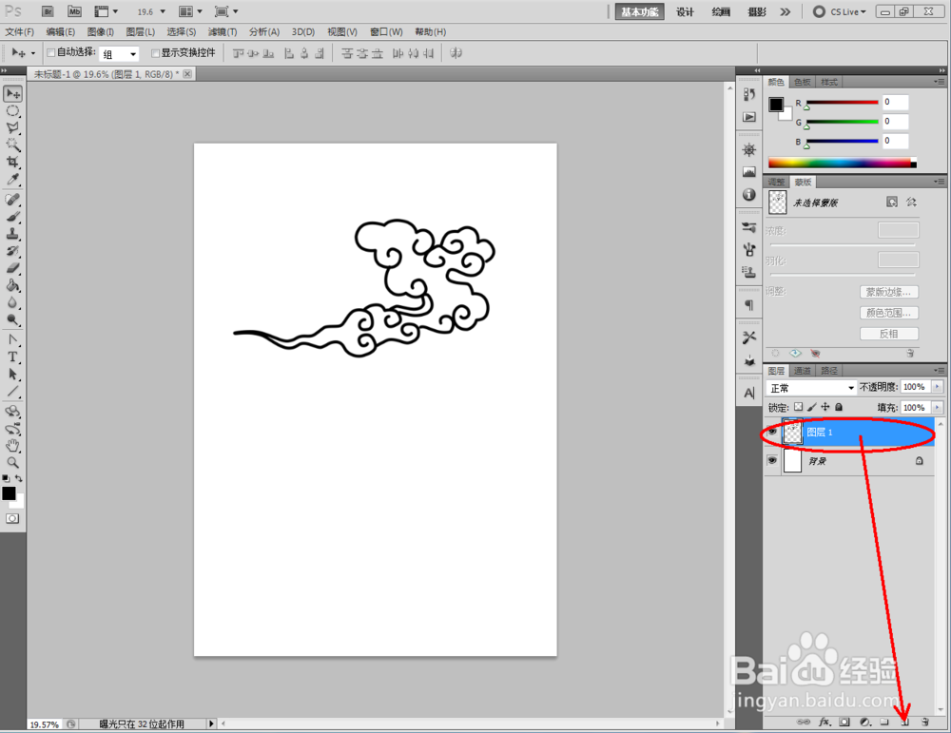Switch to the 路径 tab
The image size is (951, 733).
coord(829,371)
